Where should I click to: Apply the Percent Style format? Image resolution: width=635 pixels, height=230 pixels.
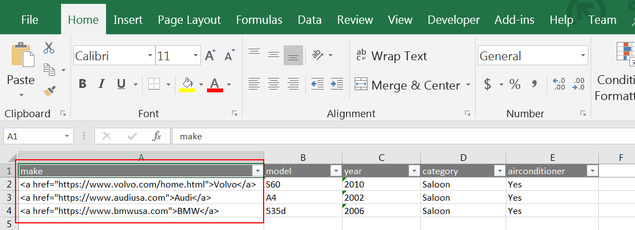tap(515, 85)
